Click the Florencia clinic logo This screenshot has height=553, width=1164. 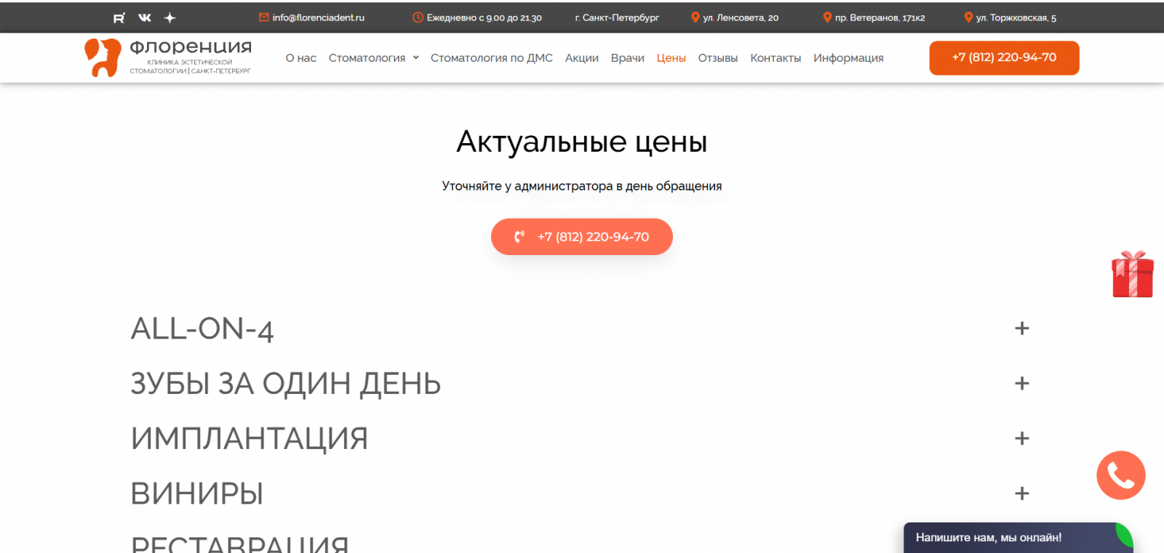(x=168, y=57)
